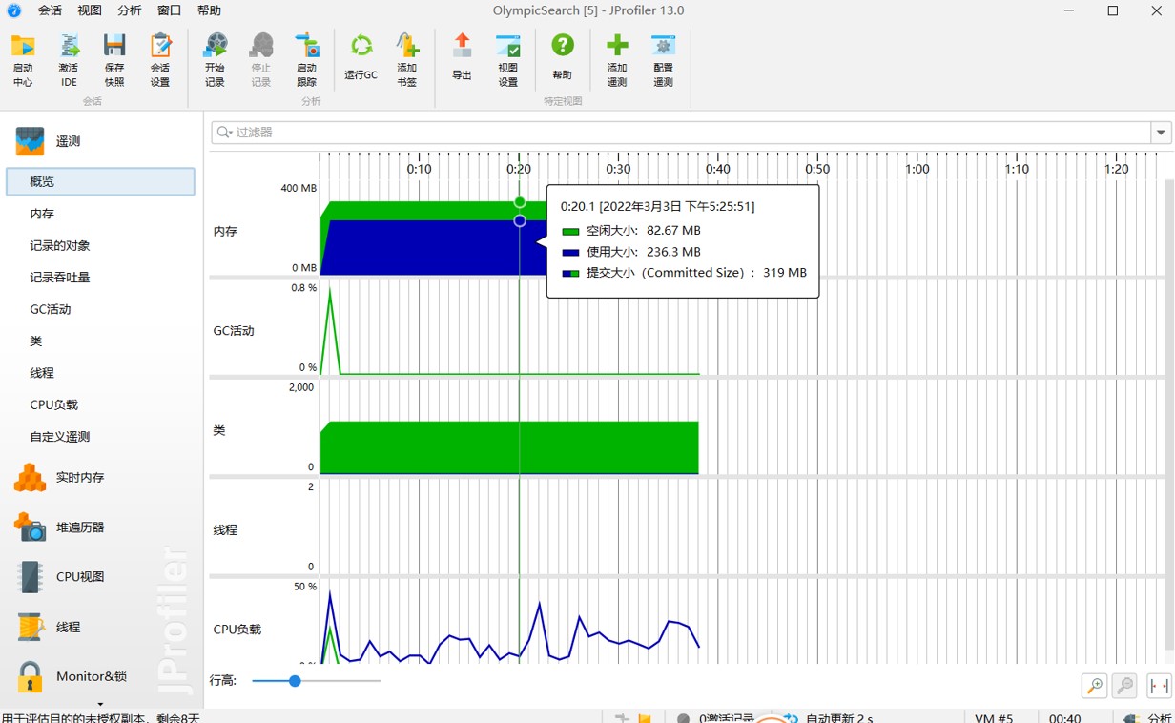Click the 线程 chart row label
The width and height of the screenshot is (1175, 723).
(x=225, y=529)
